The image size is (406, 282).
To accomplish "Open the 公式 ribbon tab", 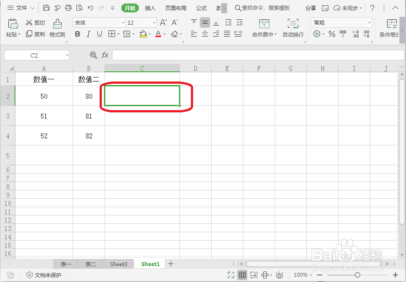I will point(201,8).
